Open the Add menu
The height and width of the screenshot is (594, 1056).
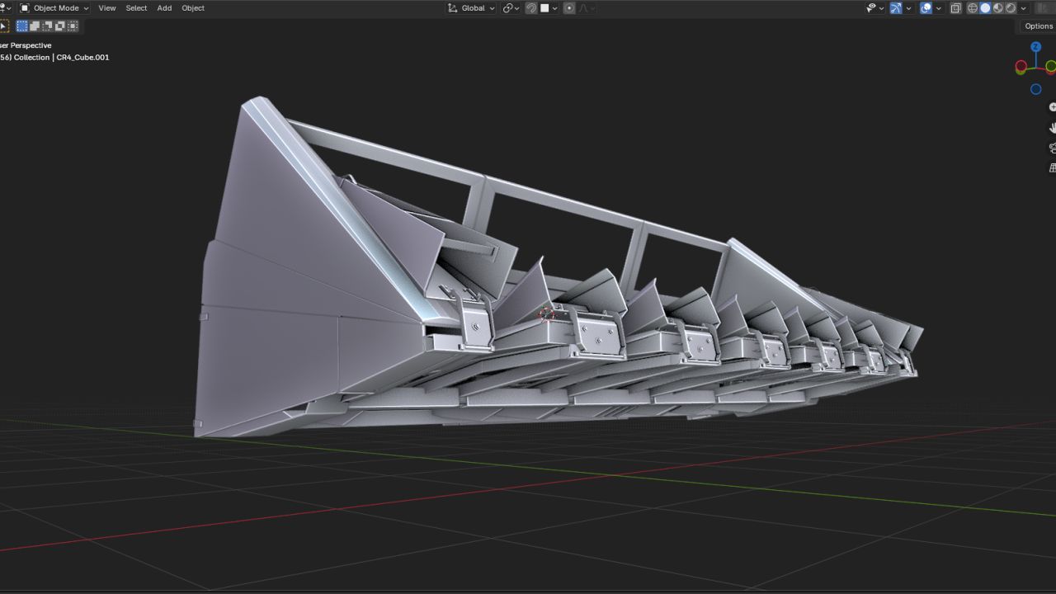click(164, 8)
